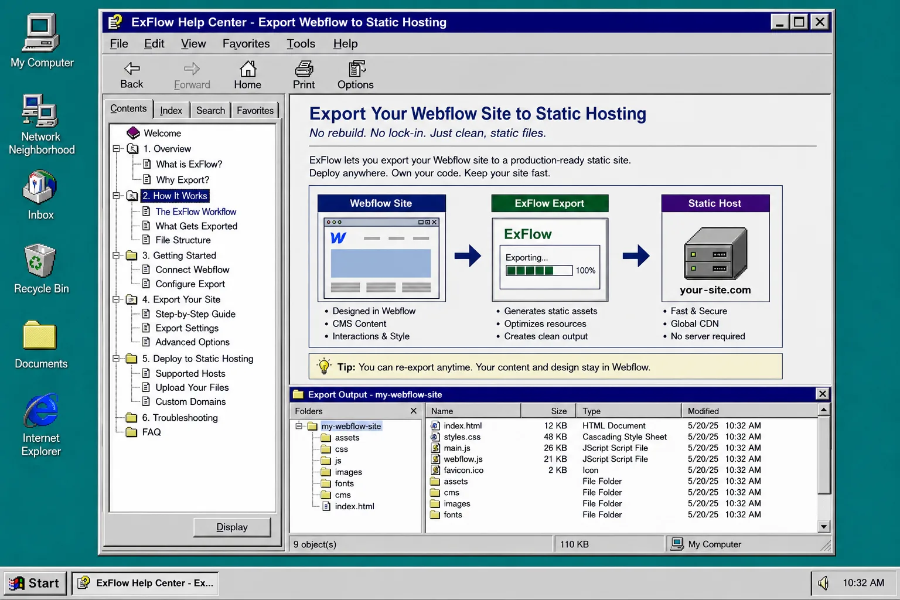This screenshot has width=900, height=600.
Task: Open the Edit menu
Action: pyautogui.click(x=154, y=43)
